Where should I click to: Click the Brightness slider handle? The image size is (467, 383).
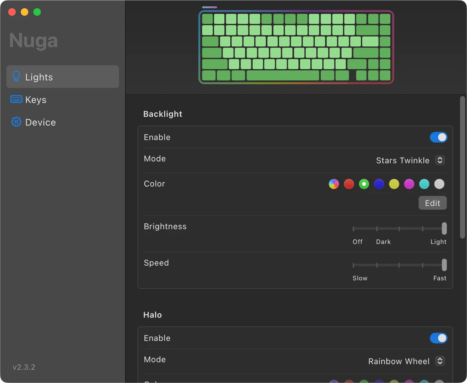(x=444, y=229)
